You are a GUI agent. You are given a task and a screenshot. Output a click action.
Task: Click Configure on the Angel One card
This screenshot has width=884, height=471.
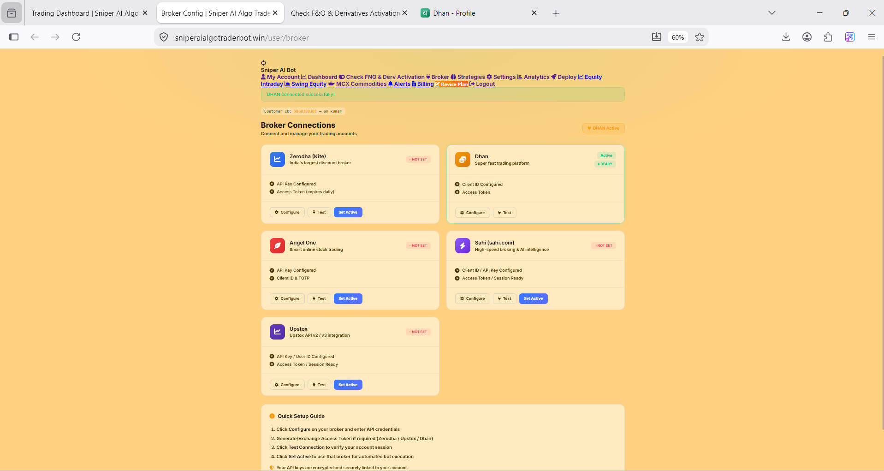click(287, 298)
